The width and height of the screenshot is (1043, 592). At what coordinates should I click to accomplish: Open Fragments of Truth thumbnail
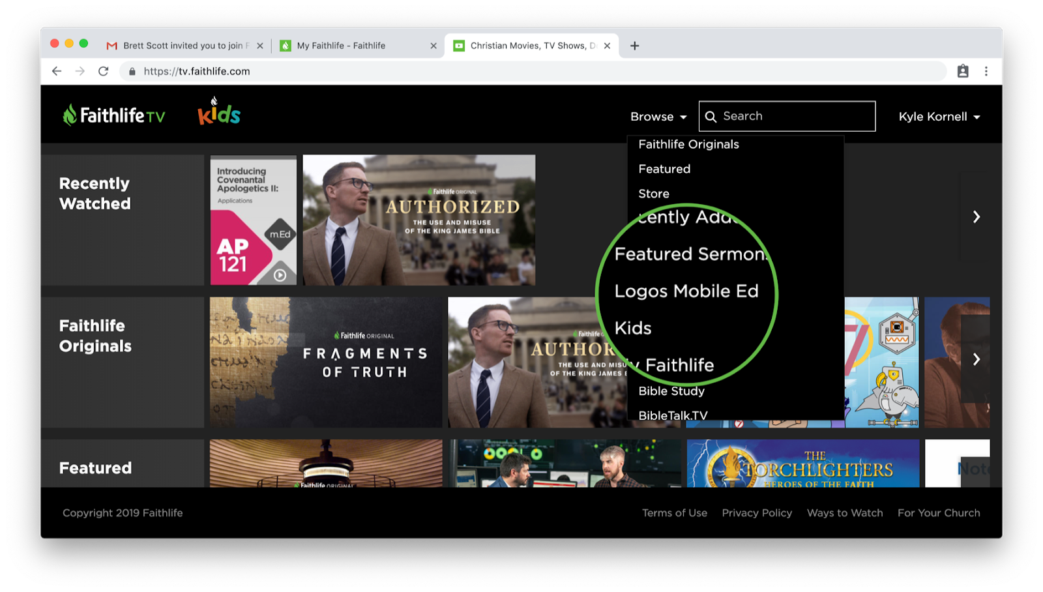[x=326, y=363]
